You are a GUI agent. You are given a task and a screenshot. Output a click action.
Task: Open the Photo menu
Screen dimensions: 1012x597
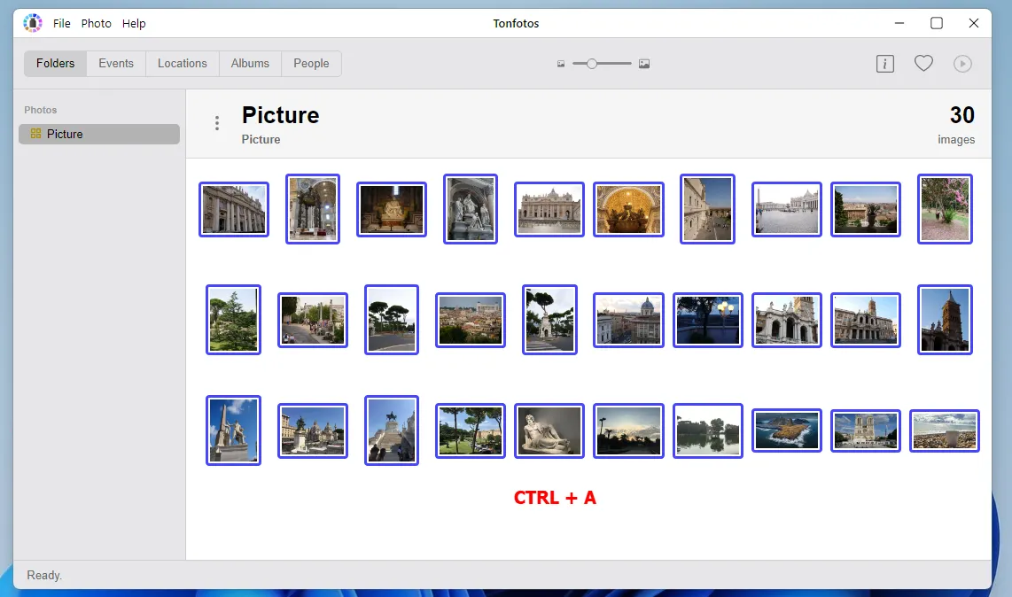tap(96, 23)
